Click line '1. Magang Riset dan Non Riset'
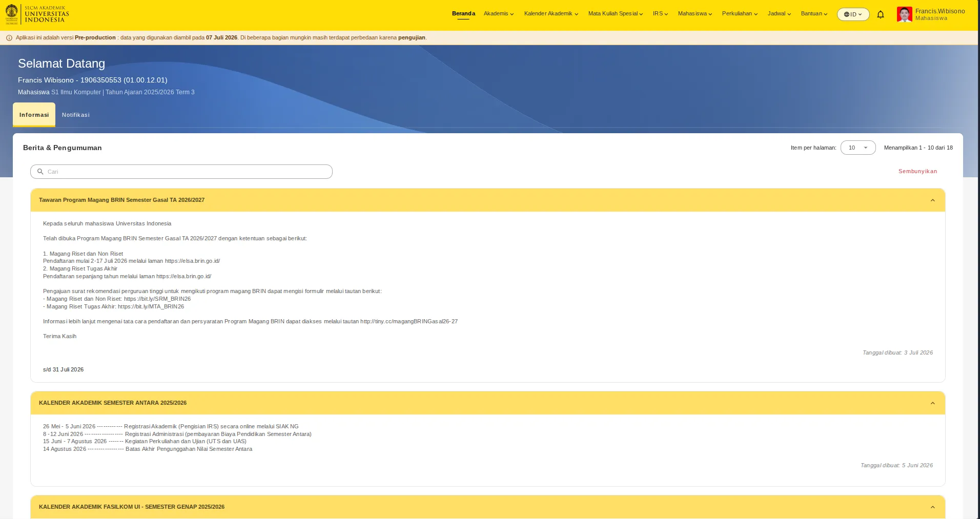The image size is (980, 519). coord(83,254)
